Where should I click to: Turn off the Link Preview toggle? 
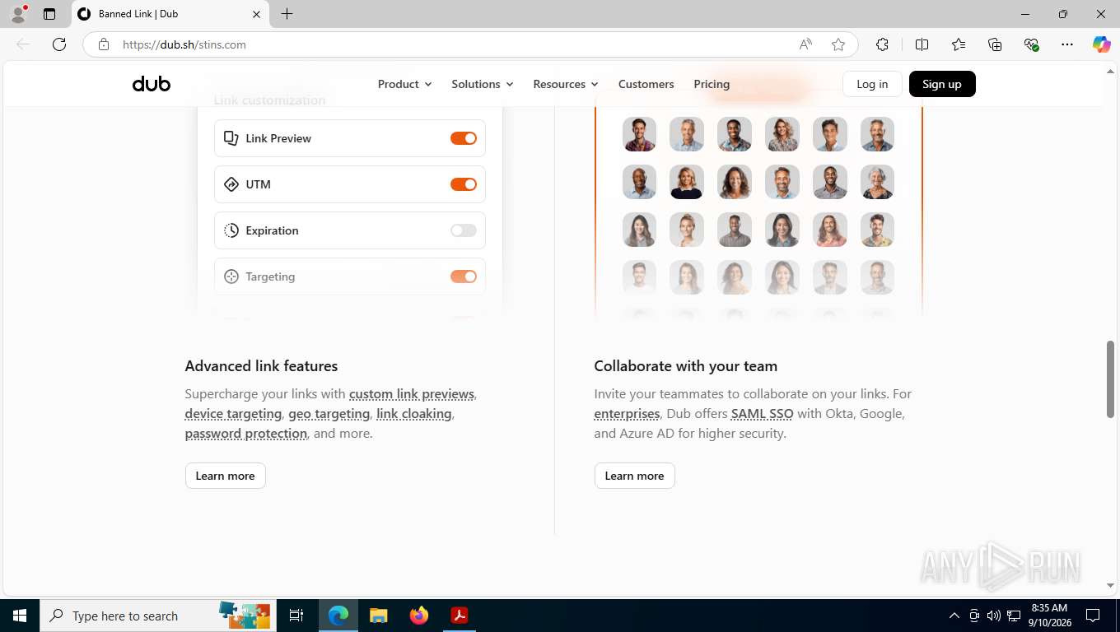464,138
